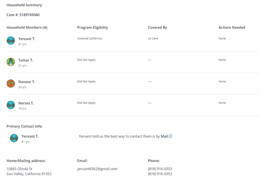Click Tamar T.'s tree avatar icon
260x184 pixels.
point(11,62)
